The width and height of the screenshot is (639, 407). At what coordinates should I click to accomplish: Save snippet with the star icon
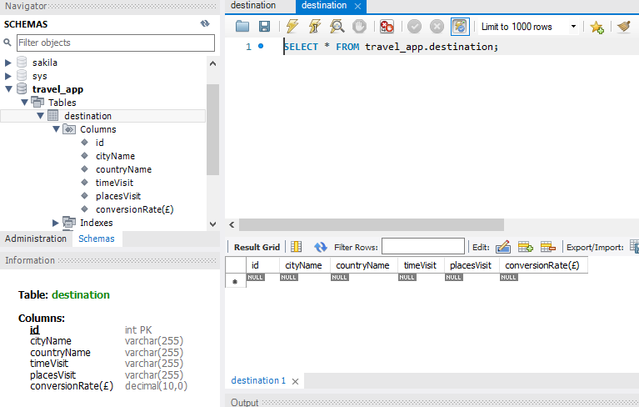597,27
